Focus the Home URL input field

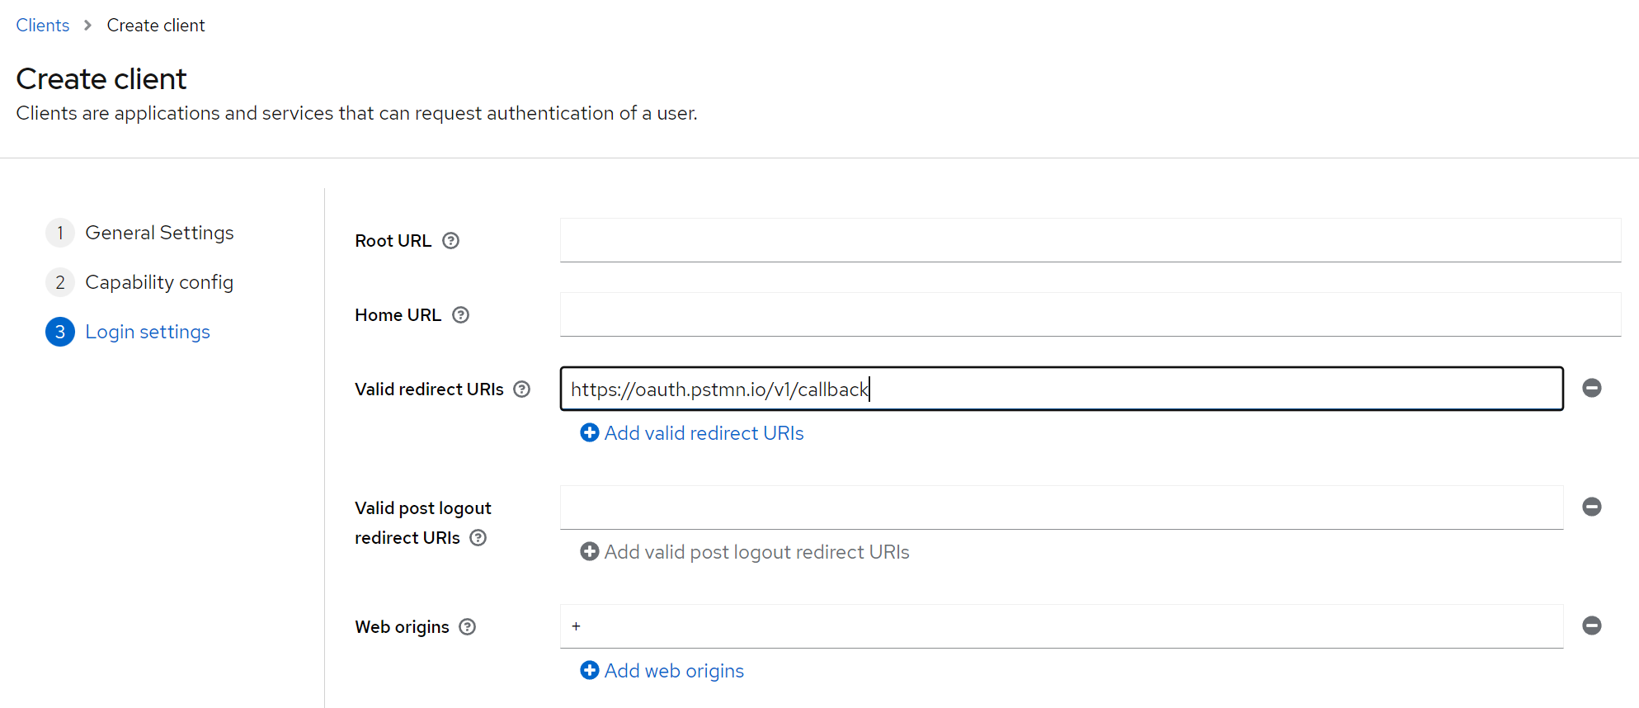tap(1090, 314)
